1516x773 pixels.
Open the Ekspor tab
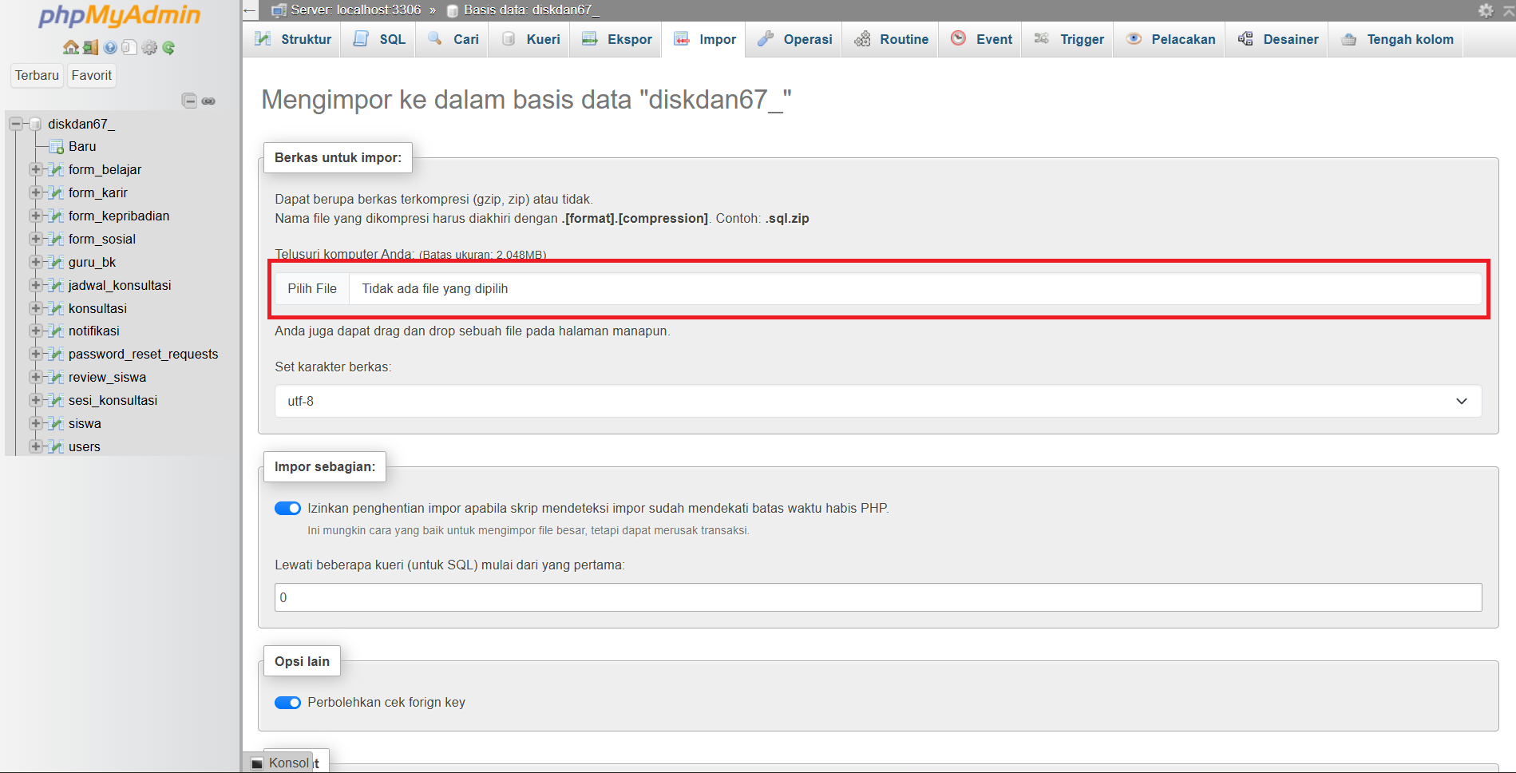pyautogui.click(x=617, y=39)
